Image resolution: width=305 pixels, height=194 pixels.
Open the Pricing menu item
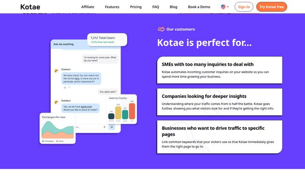pos(136,7)
